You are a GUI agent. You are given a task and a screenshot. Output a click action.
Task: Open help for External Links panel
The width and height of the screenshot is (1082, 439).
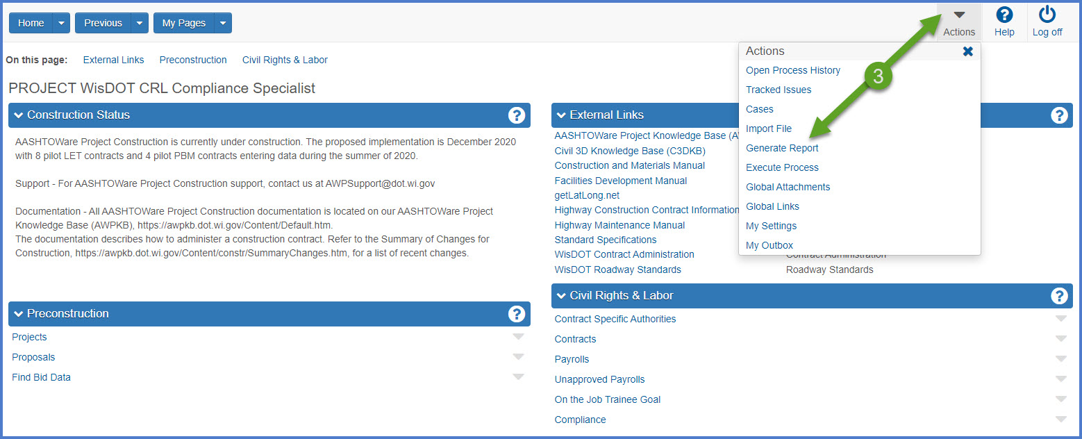tap(1059, 115)
